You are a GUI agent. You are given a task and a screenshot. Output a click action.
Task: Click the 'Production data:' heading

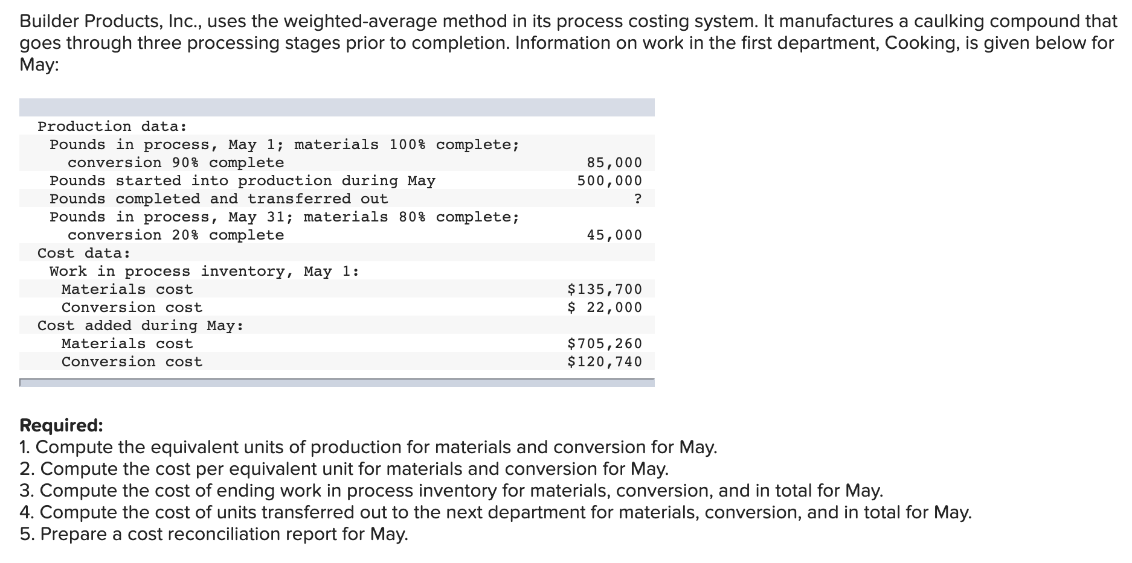coord(112,126)
